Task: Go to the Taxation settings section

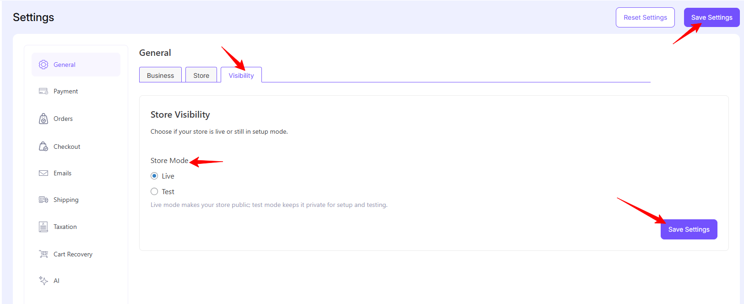Action: pos(65,227)
